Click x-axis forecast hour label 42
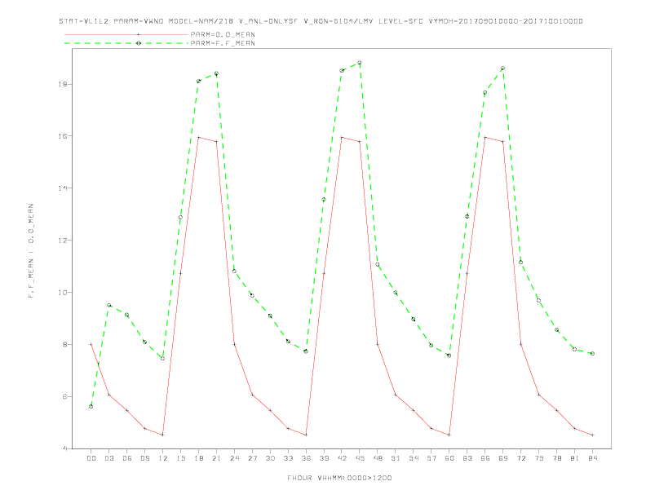The height and width of the screenshot is (499, 646). pos(342,458)
